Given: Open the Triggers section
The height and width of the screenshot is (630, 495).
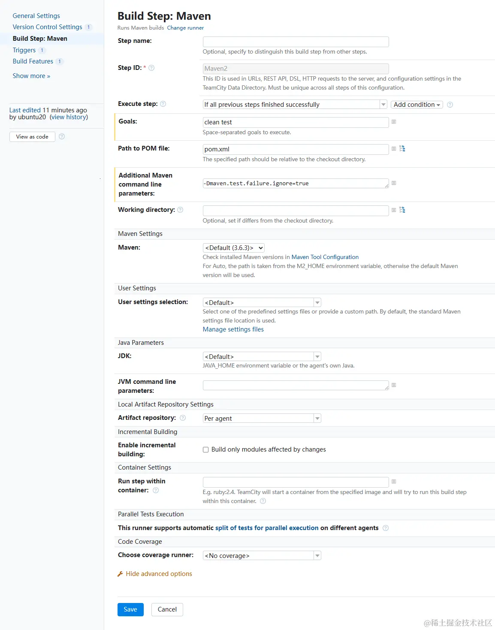Looking at the screenshot, I should point(24,50).
